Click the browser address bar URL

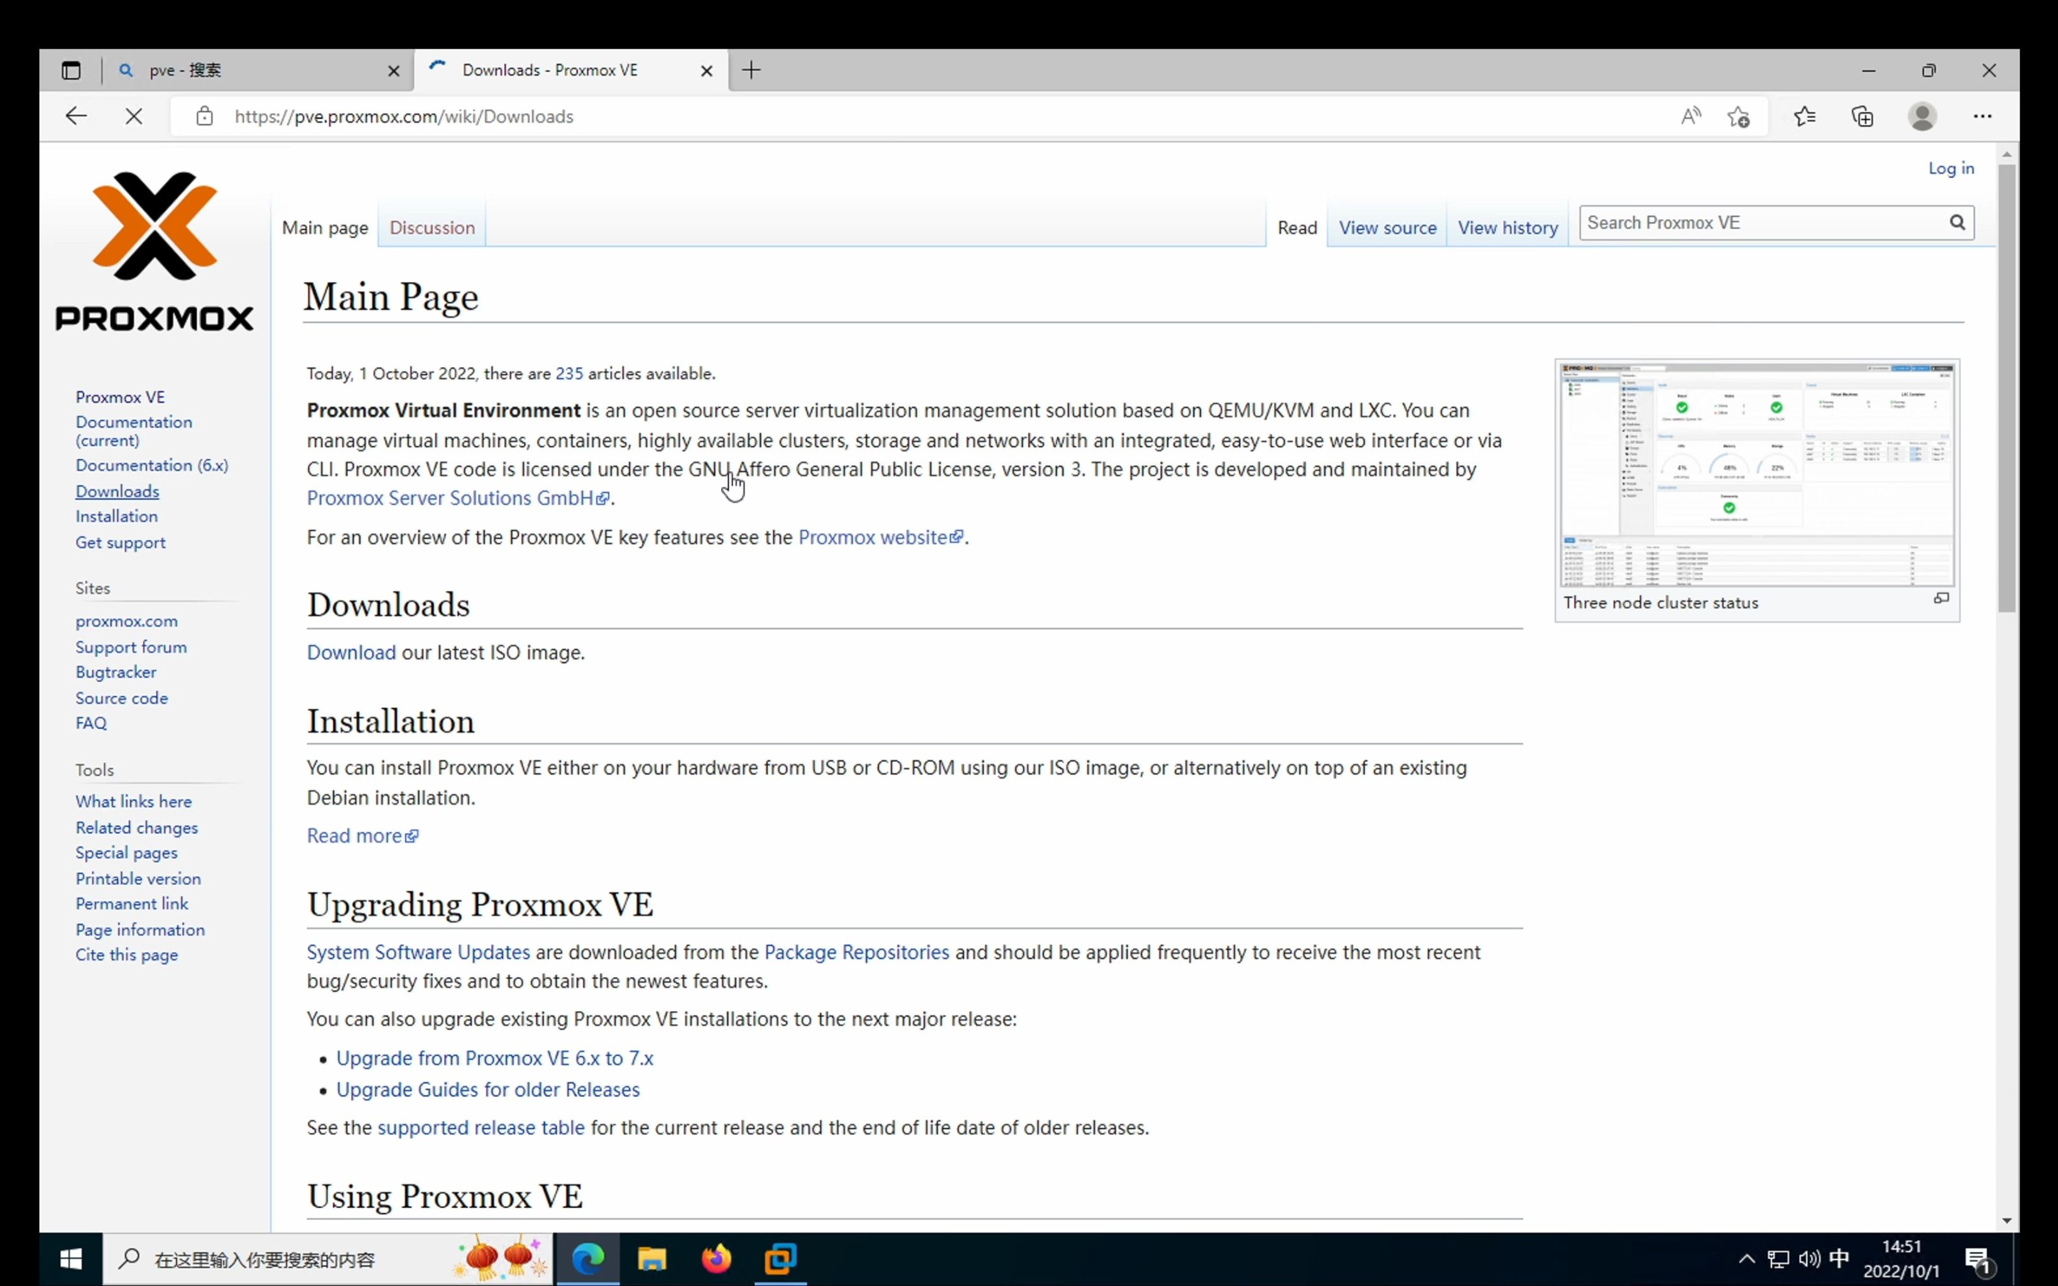pos(404,117)
